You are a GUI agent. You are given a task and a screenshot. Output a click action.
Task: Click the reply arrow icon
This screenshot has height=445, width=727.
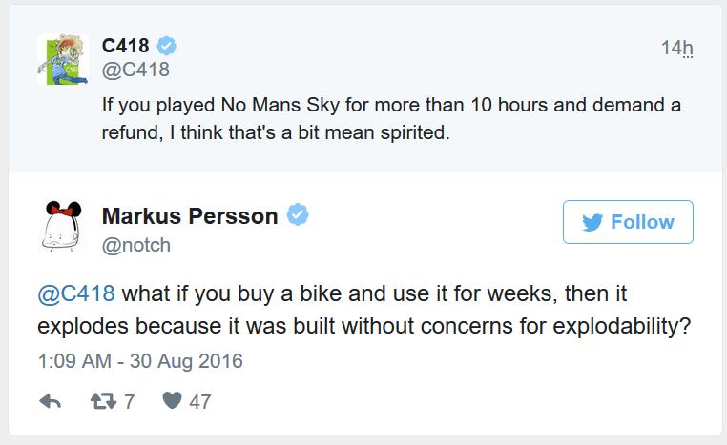[50, 401]
